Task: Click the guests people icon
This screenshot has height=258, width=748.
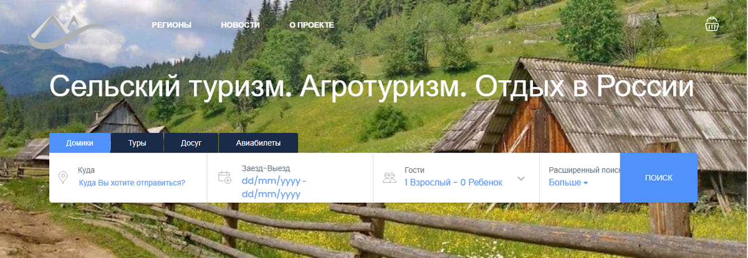Action: (390, 178)
